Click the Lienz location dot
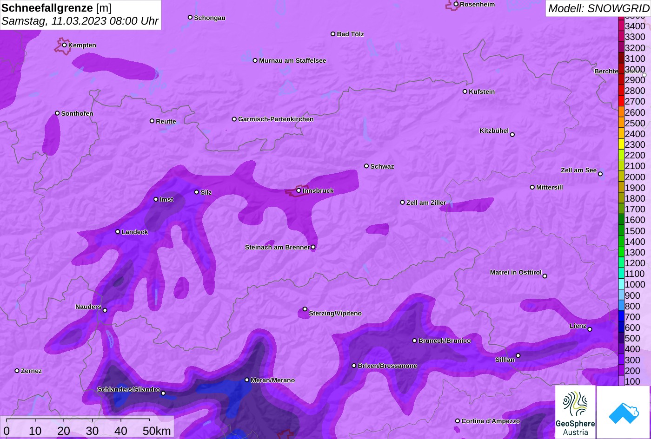 (x=590, y=329)
